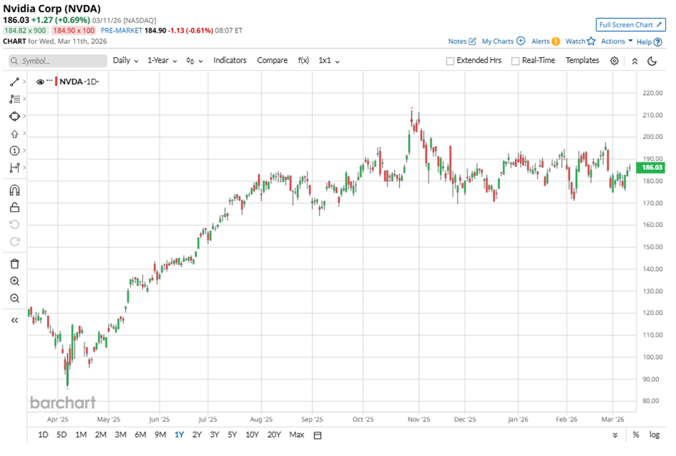The height and width of the screenshot is (456, 676).
Task: Check the Real-Time checkbox
Action: coord(515,61)
